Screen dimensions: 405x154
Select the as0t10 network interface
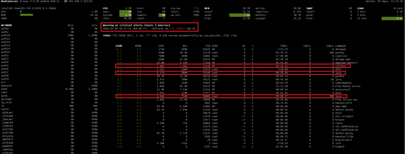click(x=6, y=35)
